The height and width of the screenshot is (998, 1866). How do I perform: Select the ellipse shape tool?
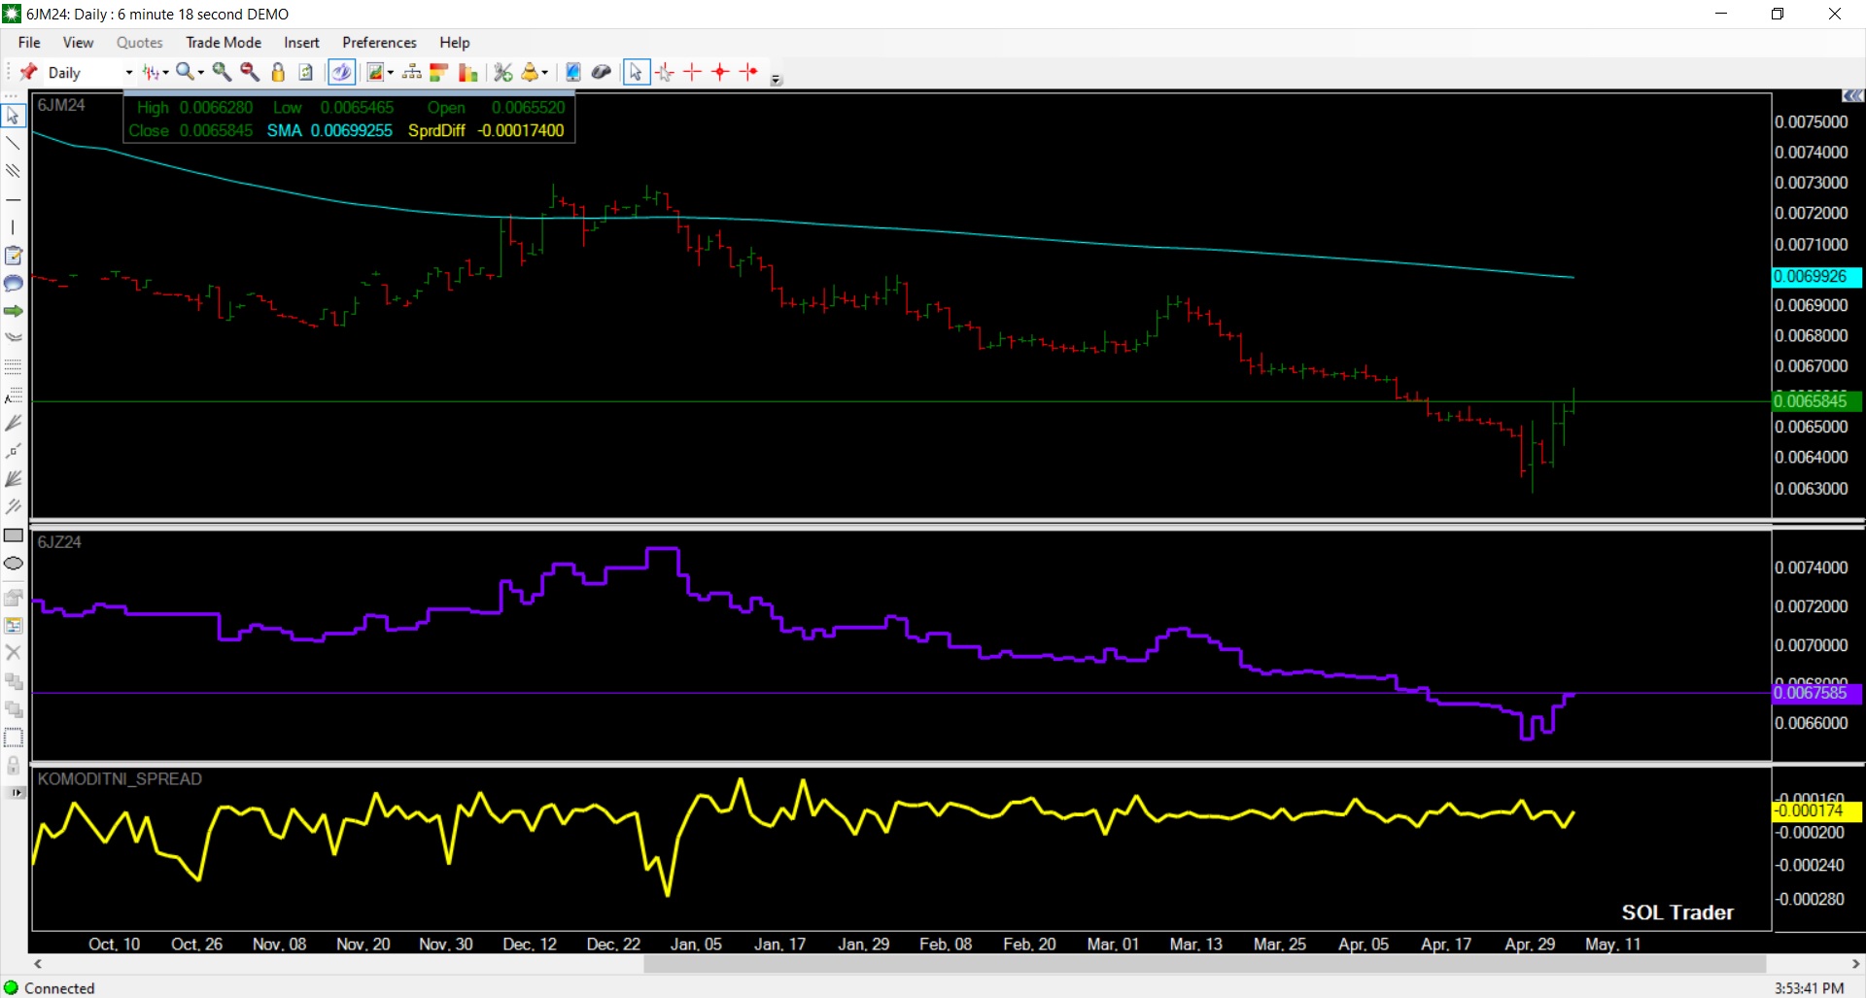click(x=14, y=564)
